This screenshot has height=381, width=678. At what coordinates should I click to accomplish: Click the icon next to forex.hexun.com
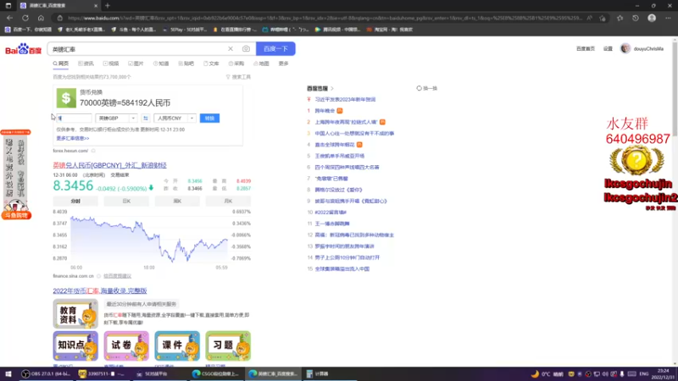(x=93, y=151)
